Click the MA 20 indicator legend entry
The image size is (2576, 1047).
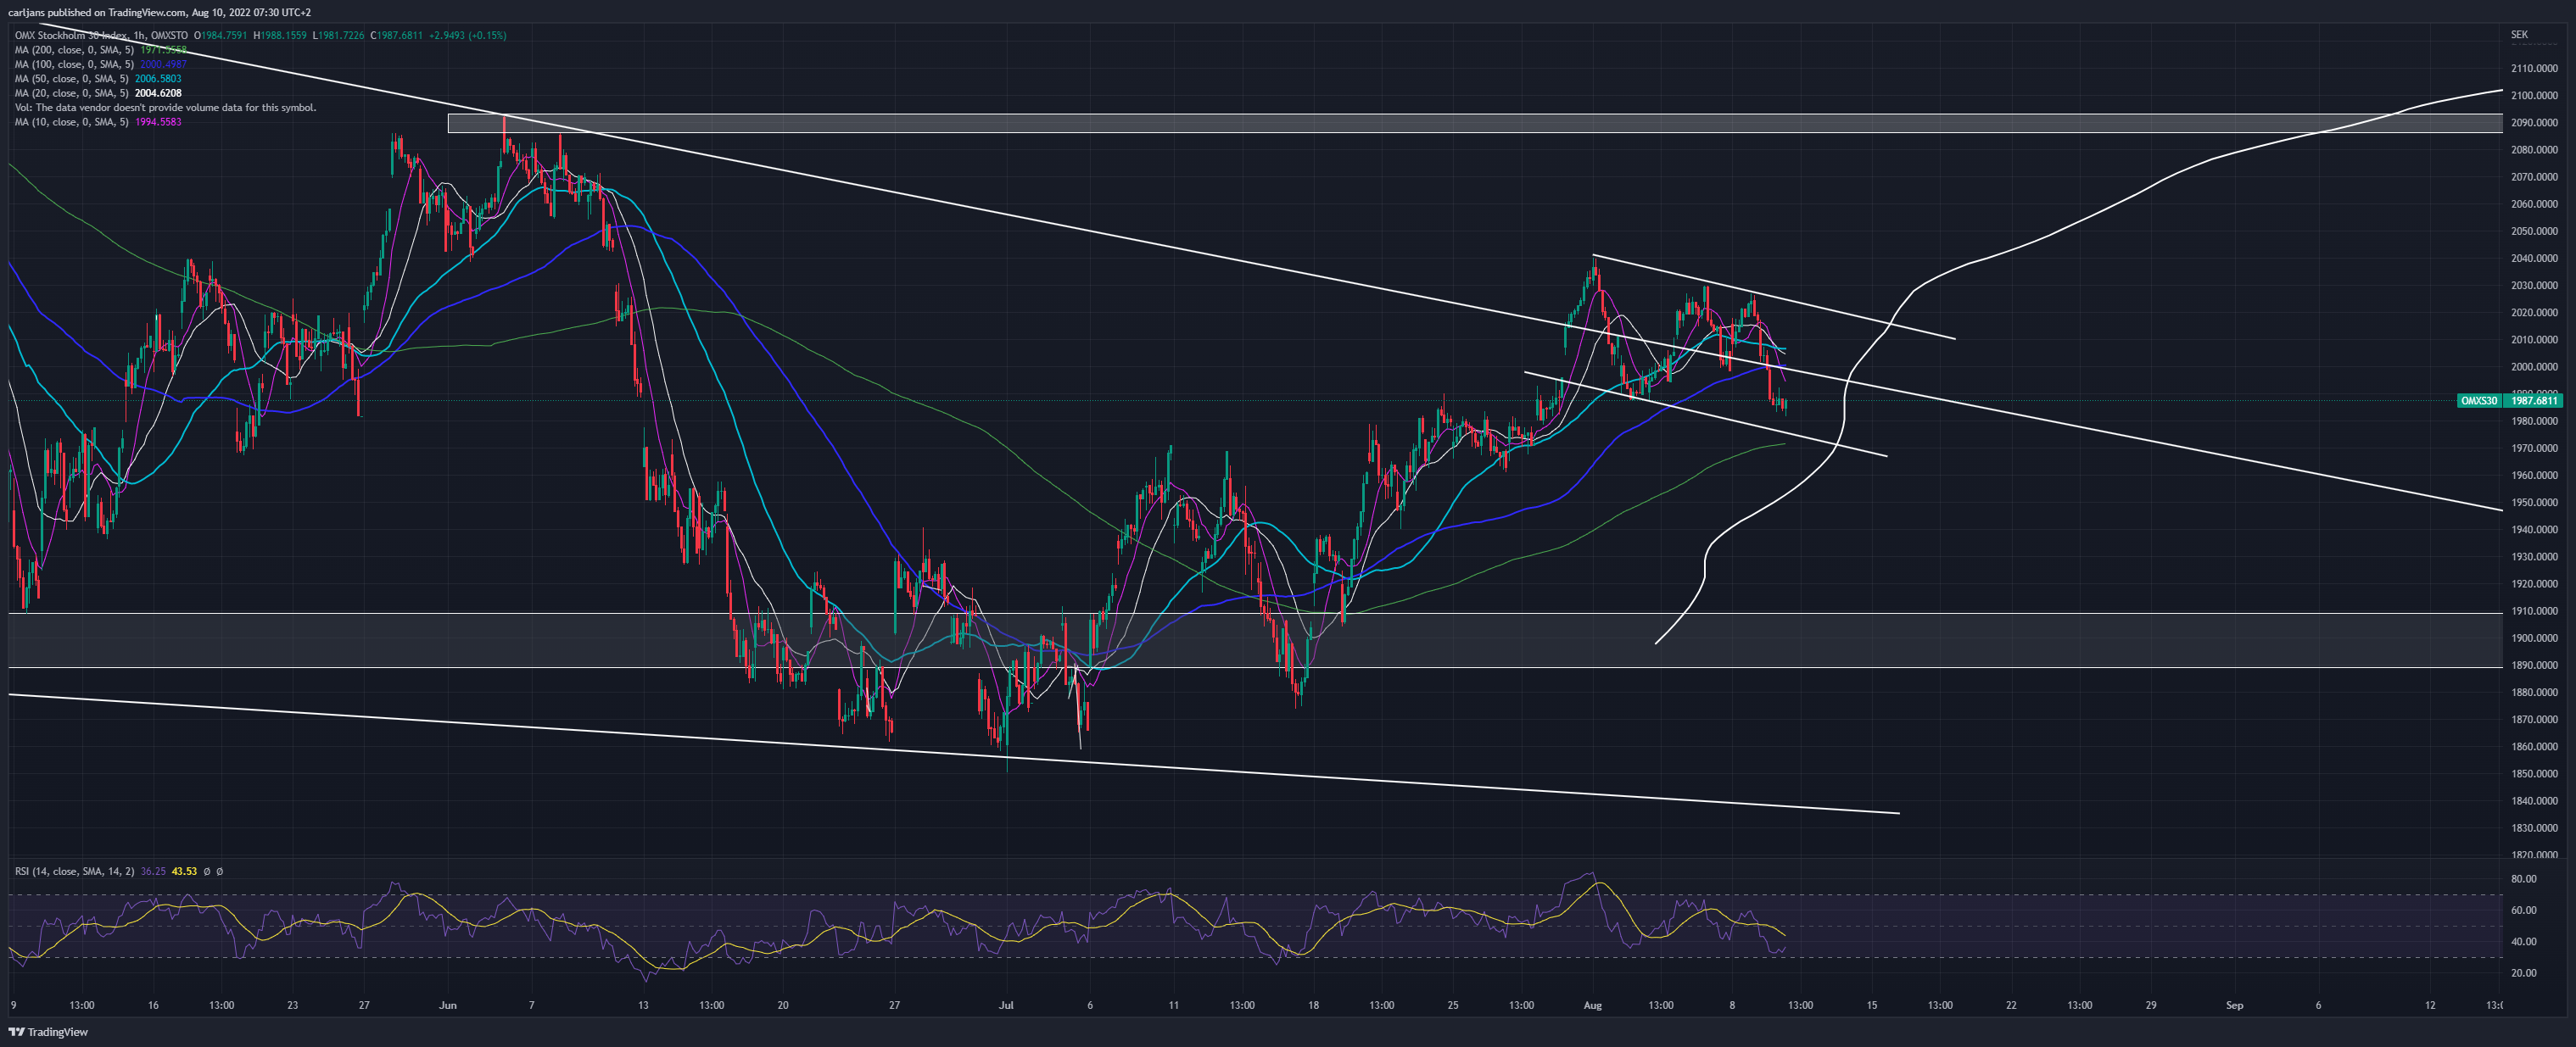pyautogui.click(x=98, y=93)
